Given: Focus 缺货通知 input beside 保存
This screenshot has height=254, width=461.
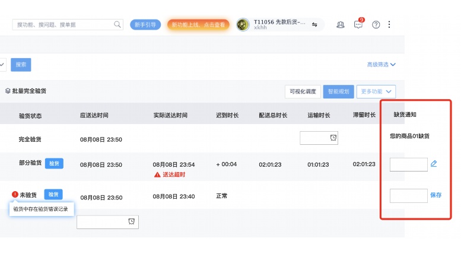Looking at the screenshot, I should [x=409, y=196].
